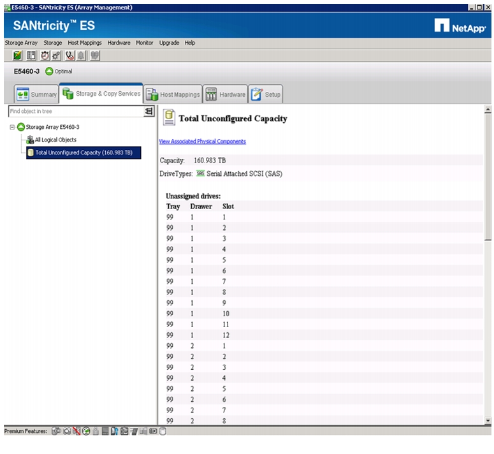
Task: Click the Drawer column header
Action: (x=201, y=207)
